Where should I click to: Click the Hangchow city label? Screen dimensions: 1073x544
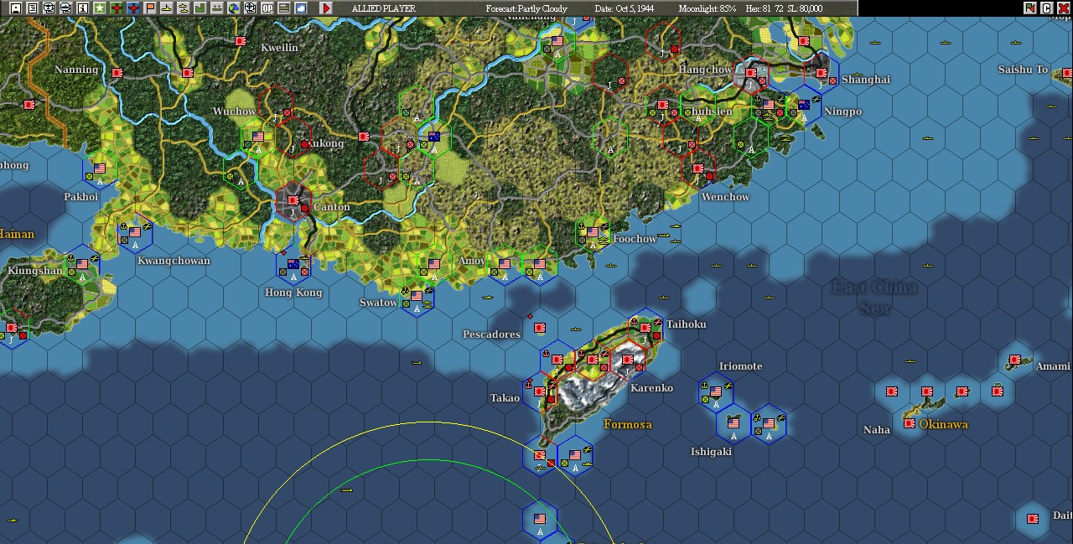706,70
